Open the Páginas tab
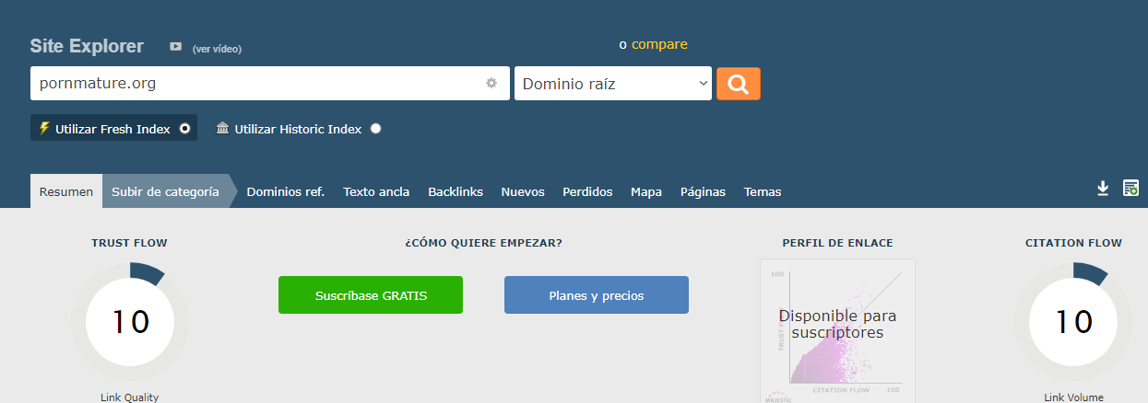Viewport: 1148px width, 403px height. point(703,191)
